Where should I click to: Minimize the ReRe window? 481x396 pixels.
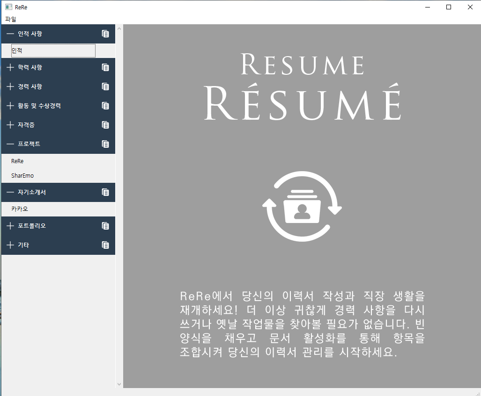pyautogui.click(x=428, y=7)
